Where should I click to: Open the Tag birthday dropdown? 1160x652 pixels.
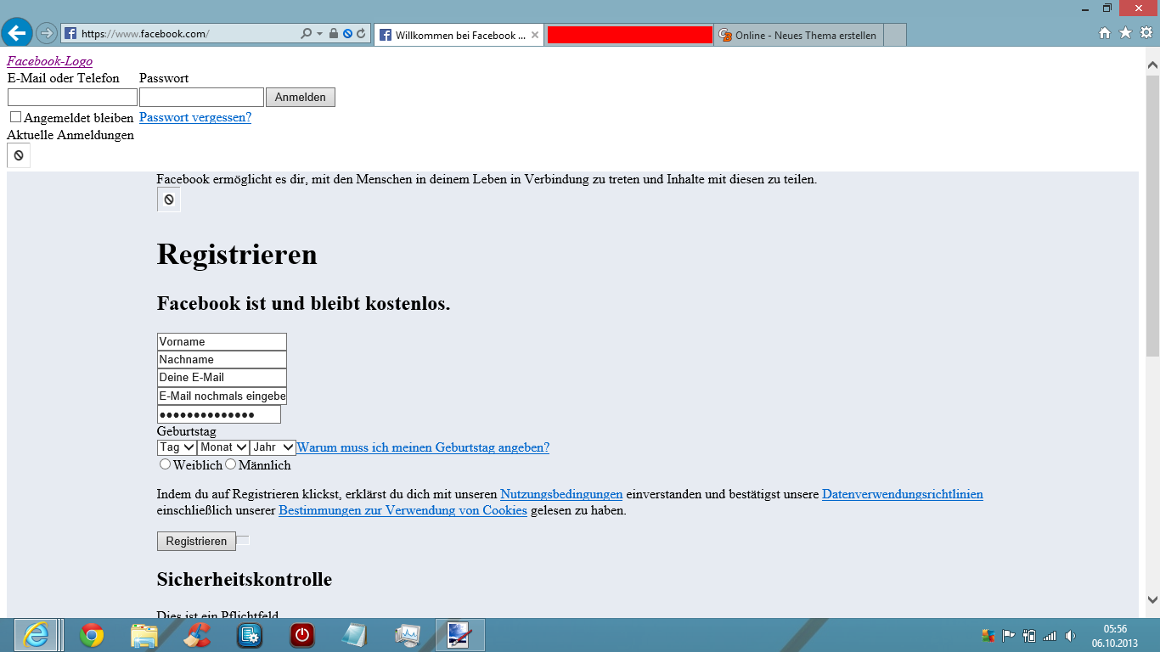177,447
